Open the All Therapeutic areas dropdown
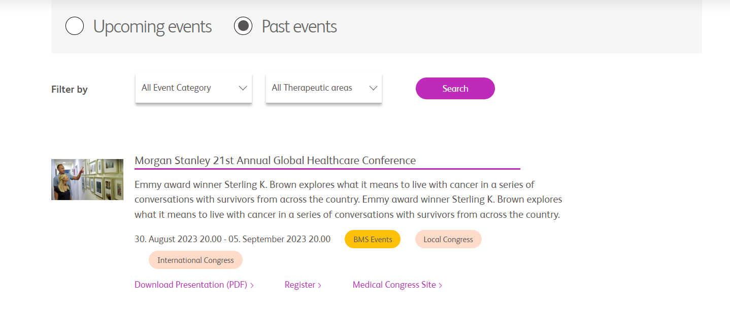Viewport: 730px width, 309px height. pos(323,88)
